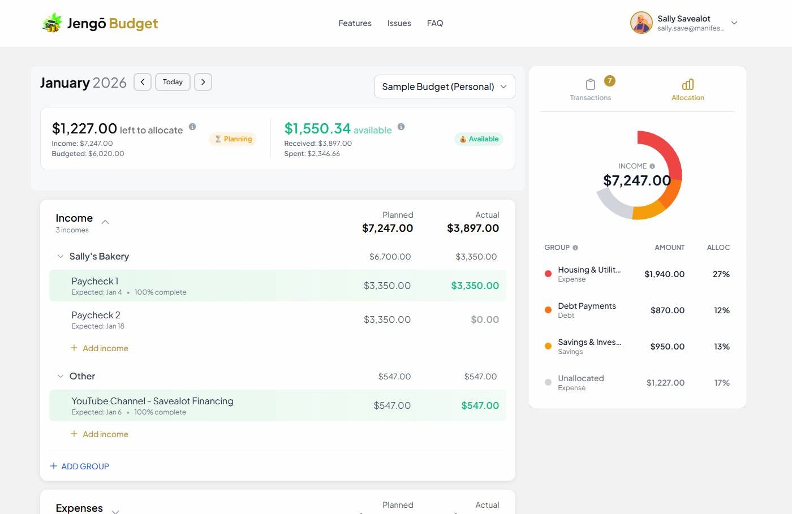This screenshot has height=514, width=792.
Task: Click the Planning status badge
Action: click(233, 139)
